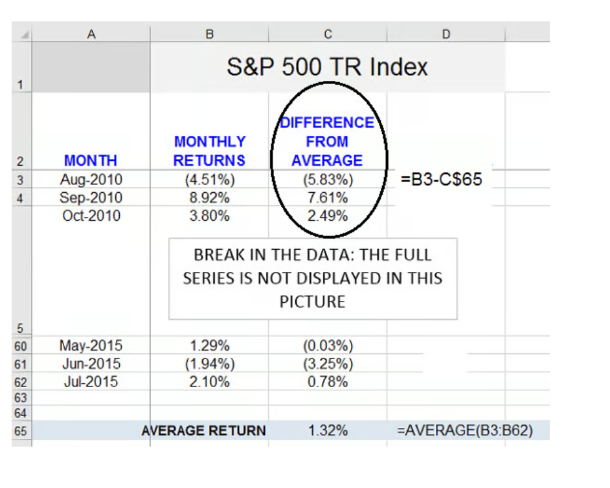Click row 3 header number

pyautogui.click(x=21, y=180)
